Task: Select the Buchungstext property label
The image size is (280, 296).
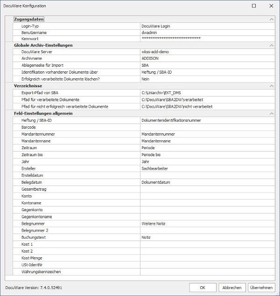Action: click(34, 237)
